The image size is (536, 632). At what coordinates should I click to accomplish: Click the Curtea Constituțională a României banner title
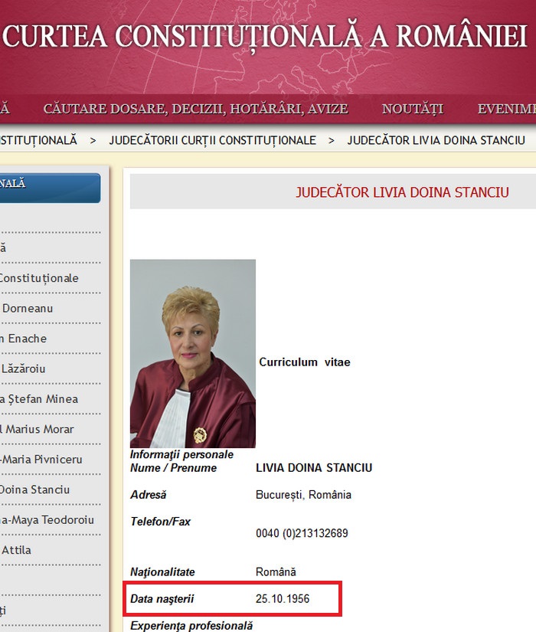click(x=265, y=36)
